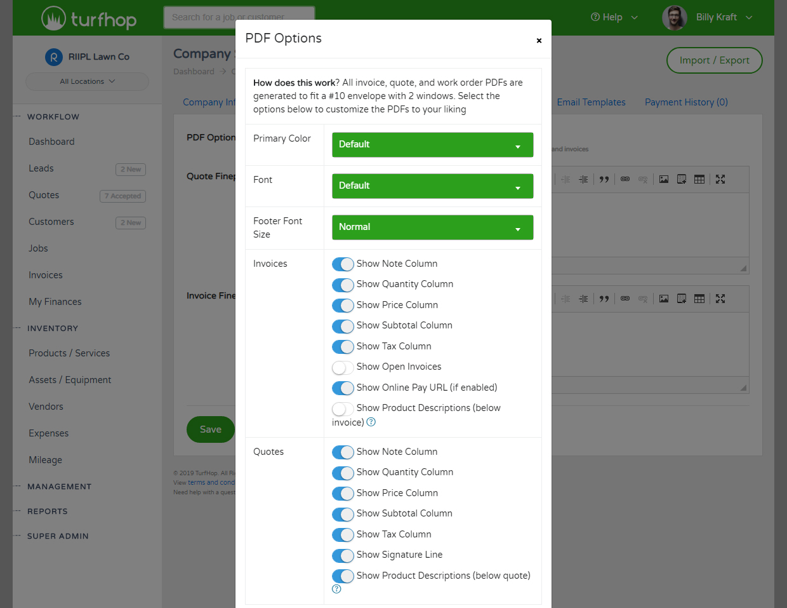Image resolution: width=787 pixels, height=608 pixels.
Task: Maximize the Quote Fineprint editor to fullscreen
Action: [720, 179]
